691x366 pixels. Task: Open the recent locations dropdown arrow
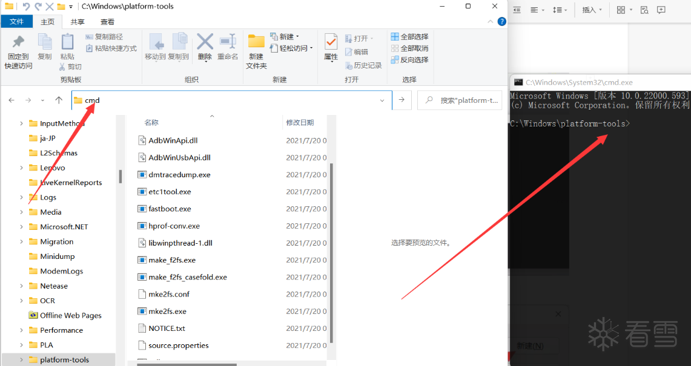click(x=43, y=100)
